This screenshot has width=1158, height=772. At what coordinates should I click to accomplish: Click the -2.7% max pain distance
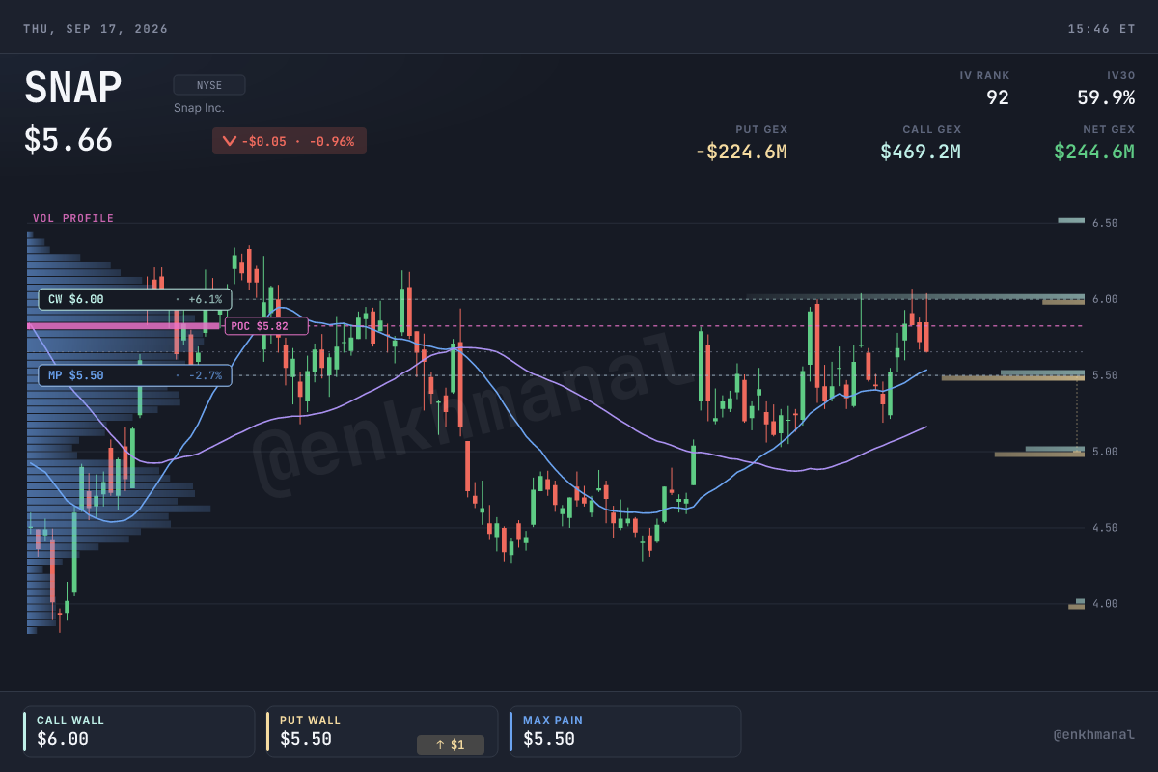tap(206, 375)
